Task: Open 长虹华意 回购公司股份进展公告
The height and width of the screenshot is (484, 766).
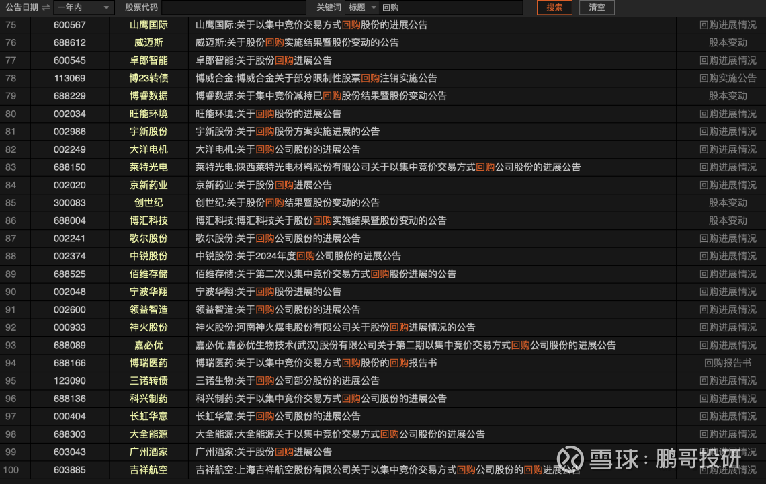Action: tap(278, 417)
